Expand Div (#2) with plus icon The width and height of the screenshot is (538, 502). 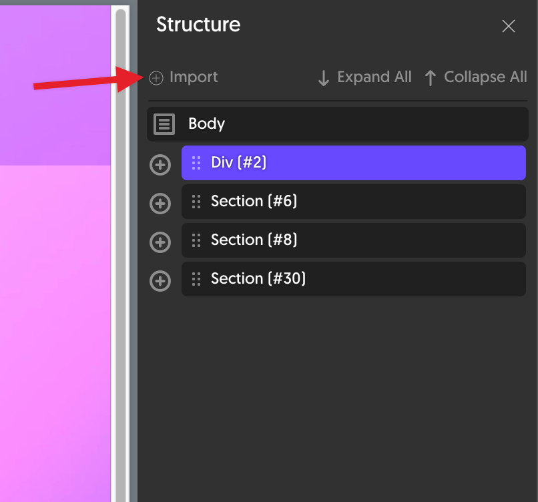160,165
